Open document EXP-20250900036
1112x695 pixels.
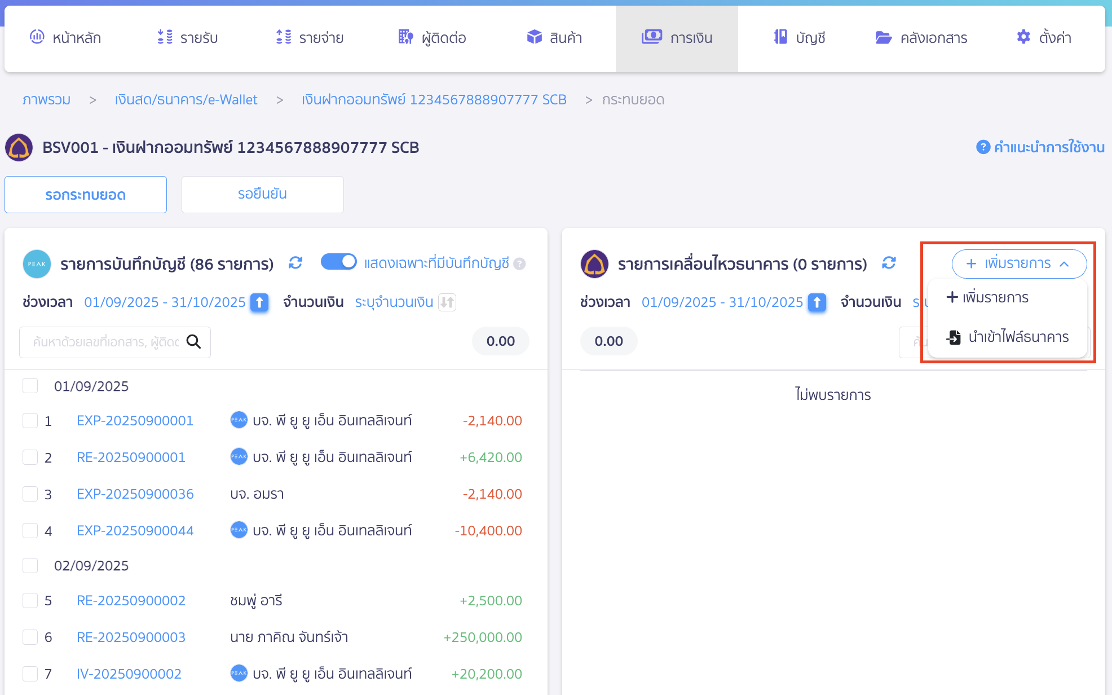(135, 494)
